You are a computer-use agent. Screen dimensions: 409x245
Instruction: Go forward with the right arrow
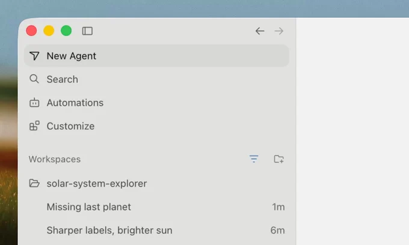(279, 31)
